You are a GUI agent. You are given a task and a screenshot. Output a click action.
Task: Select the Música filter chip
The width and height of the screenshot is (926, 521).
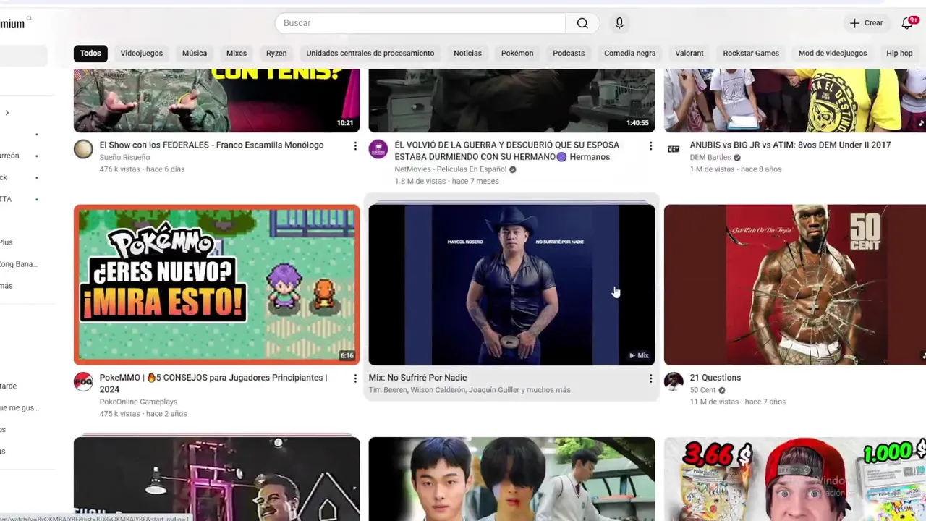(195, 53)
